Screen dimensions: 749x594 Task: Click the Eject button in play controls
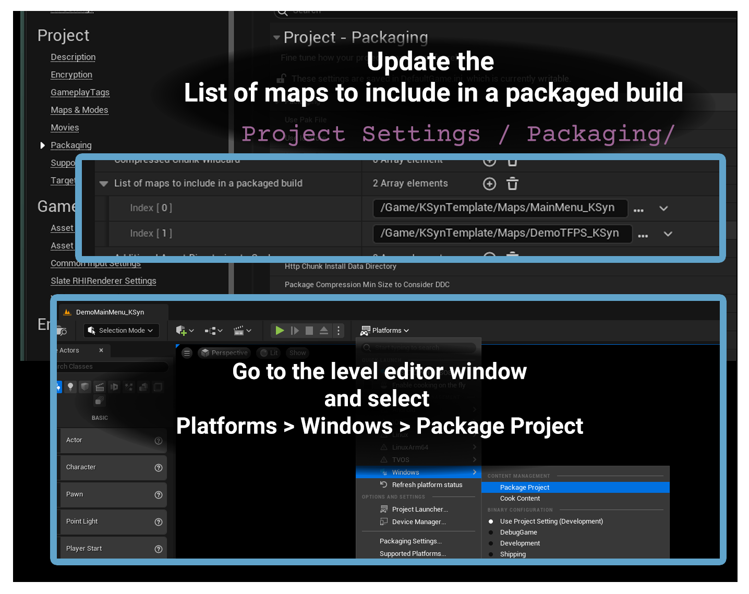[324, 330]
